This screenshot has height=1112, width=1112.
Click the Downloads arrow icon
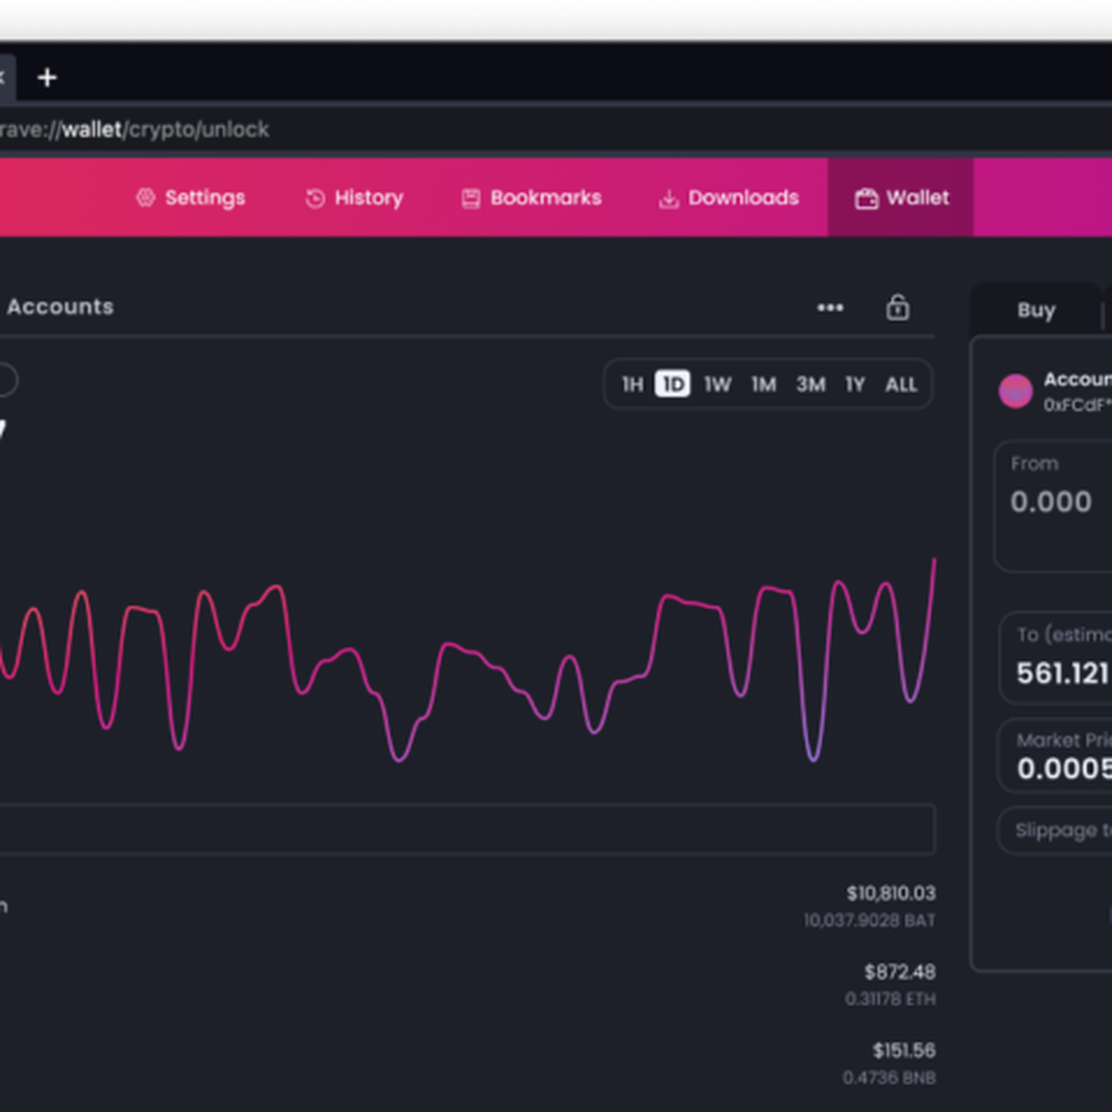[669, 199]
